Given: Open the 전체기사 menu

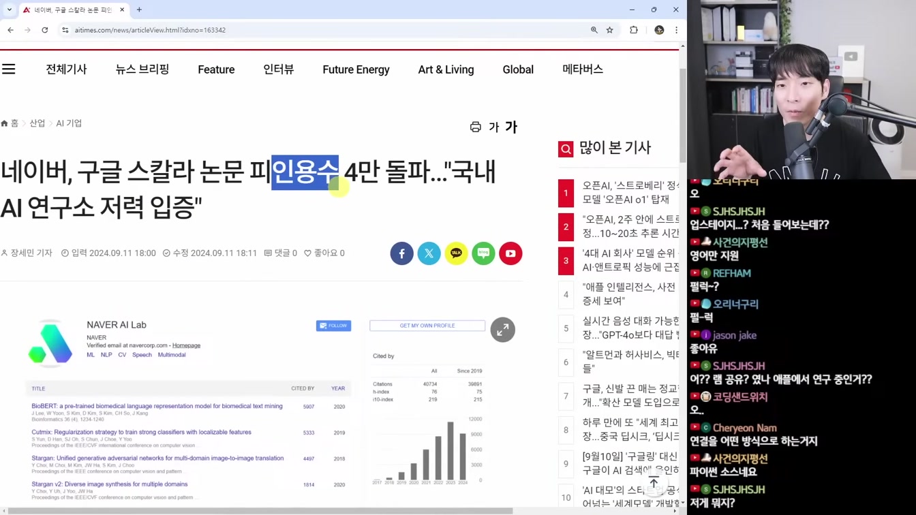Looking at the screenshot, I should click(x=66, y=69).
